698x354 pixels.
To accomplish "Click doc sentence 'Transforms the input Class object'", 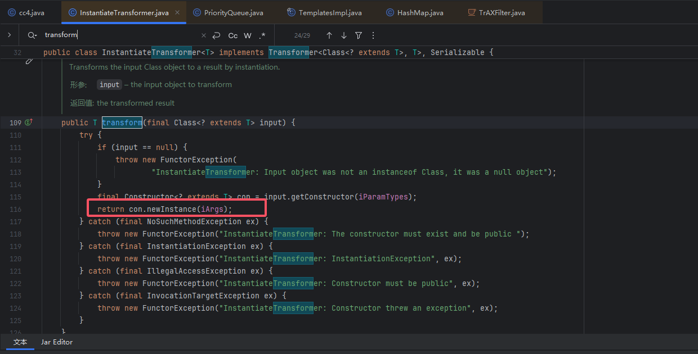I will coord(129,67).
